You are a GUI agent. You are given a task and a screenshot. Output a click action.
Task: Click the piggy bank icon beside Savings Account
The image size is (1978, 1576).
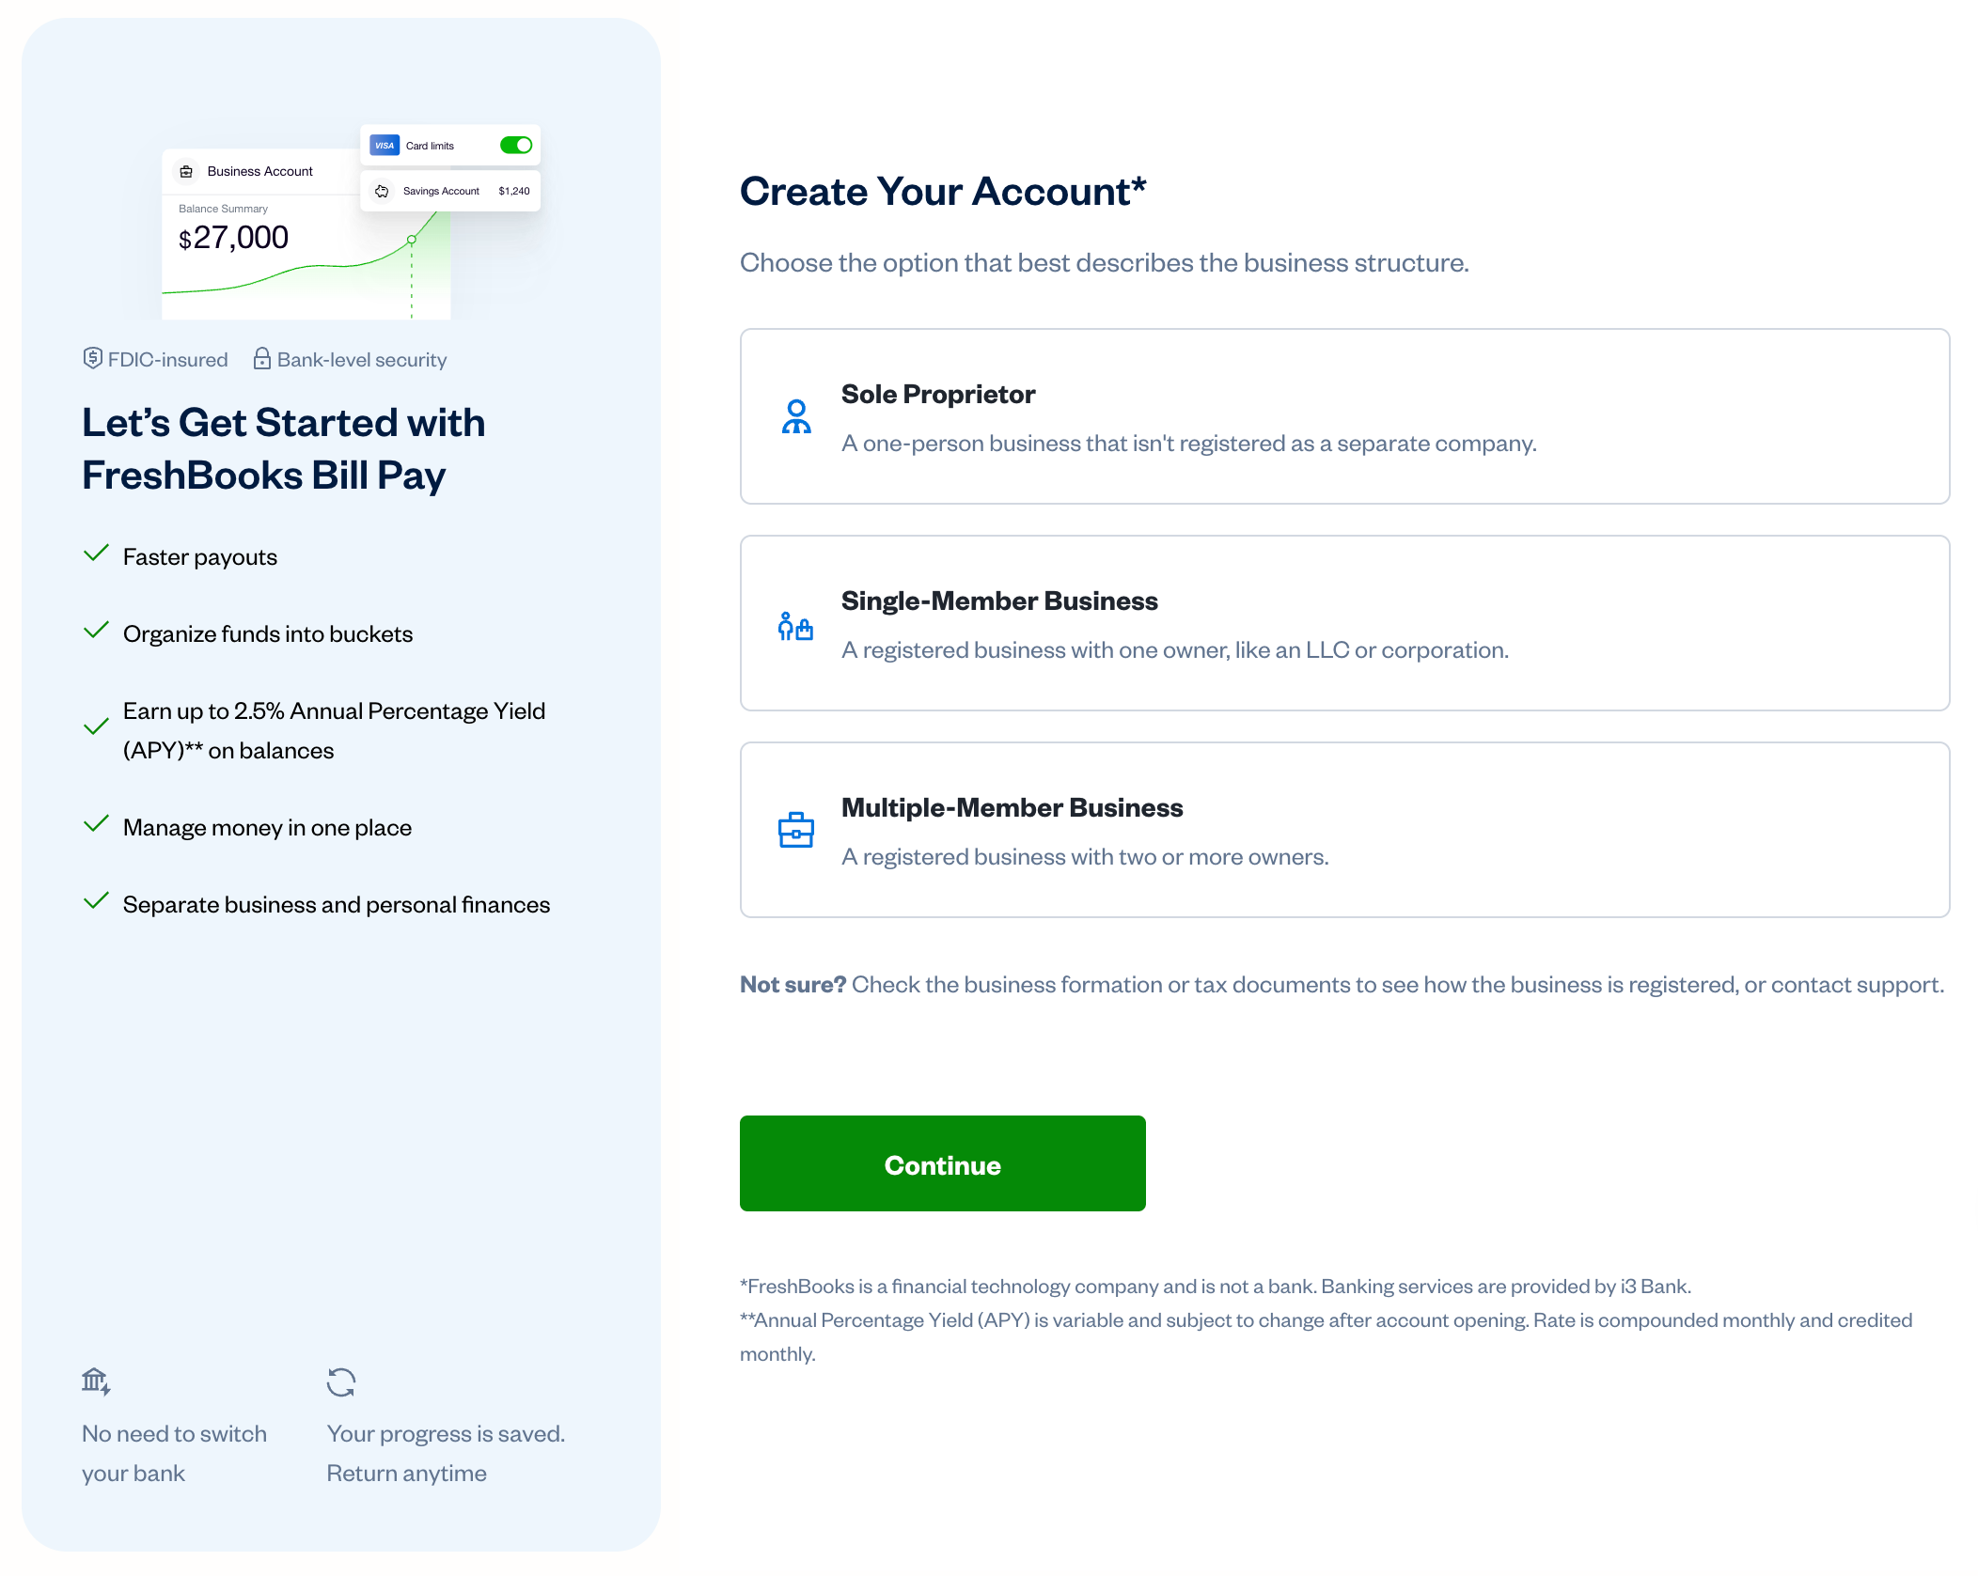tap(382, 191)
